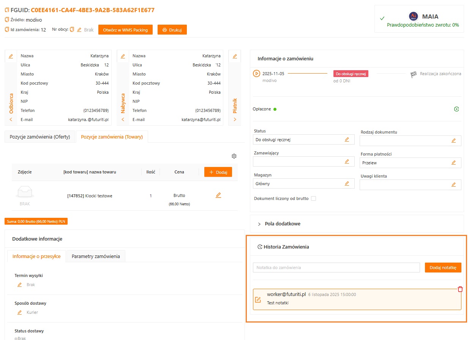Edit the Test notatki note
Image resolution: width=469 pixels, height=340 pixels.
click(258, 300)
